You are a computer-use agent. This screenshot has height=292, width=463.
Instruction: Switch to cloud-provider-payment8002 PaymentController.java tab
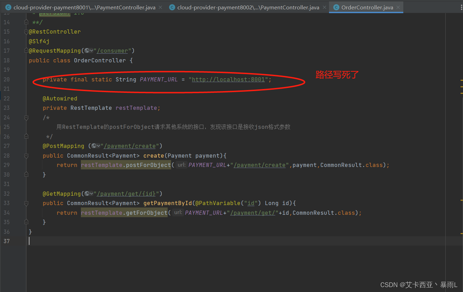click(248, 7)
